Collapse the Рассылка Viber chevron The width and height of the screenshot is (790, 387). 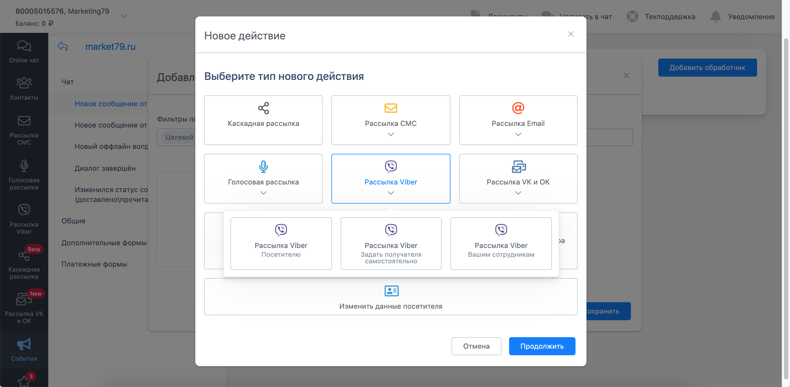[x=390, y=193]
